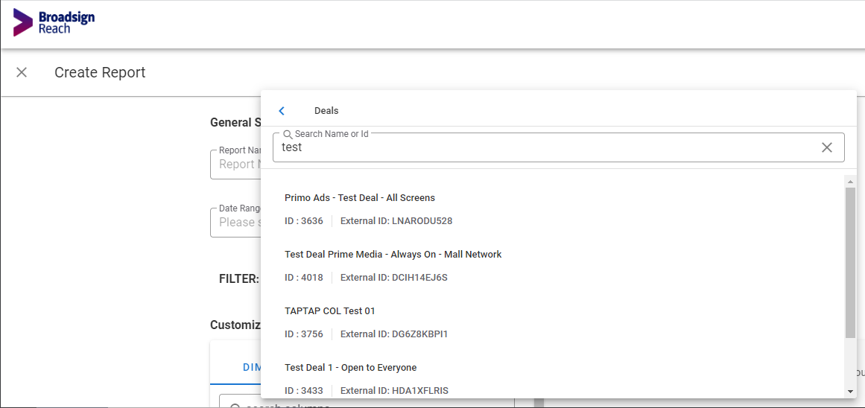865x408 pixels.
Task: Select Test Deal Prime Media - Always On deal
Action: [393, 254]
